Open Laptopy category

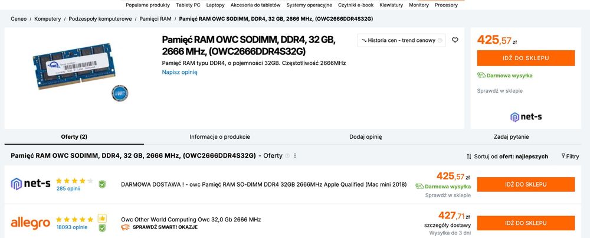click(x=215, y=5)
